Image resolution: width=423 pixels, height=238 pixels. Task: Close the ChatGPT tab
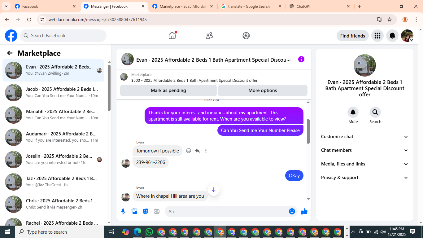click(x=348, y=6)
